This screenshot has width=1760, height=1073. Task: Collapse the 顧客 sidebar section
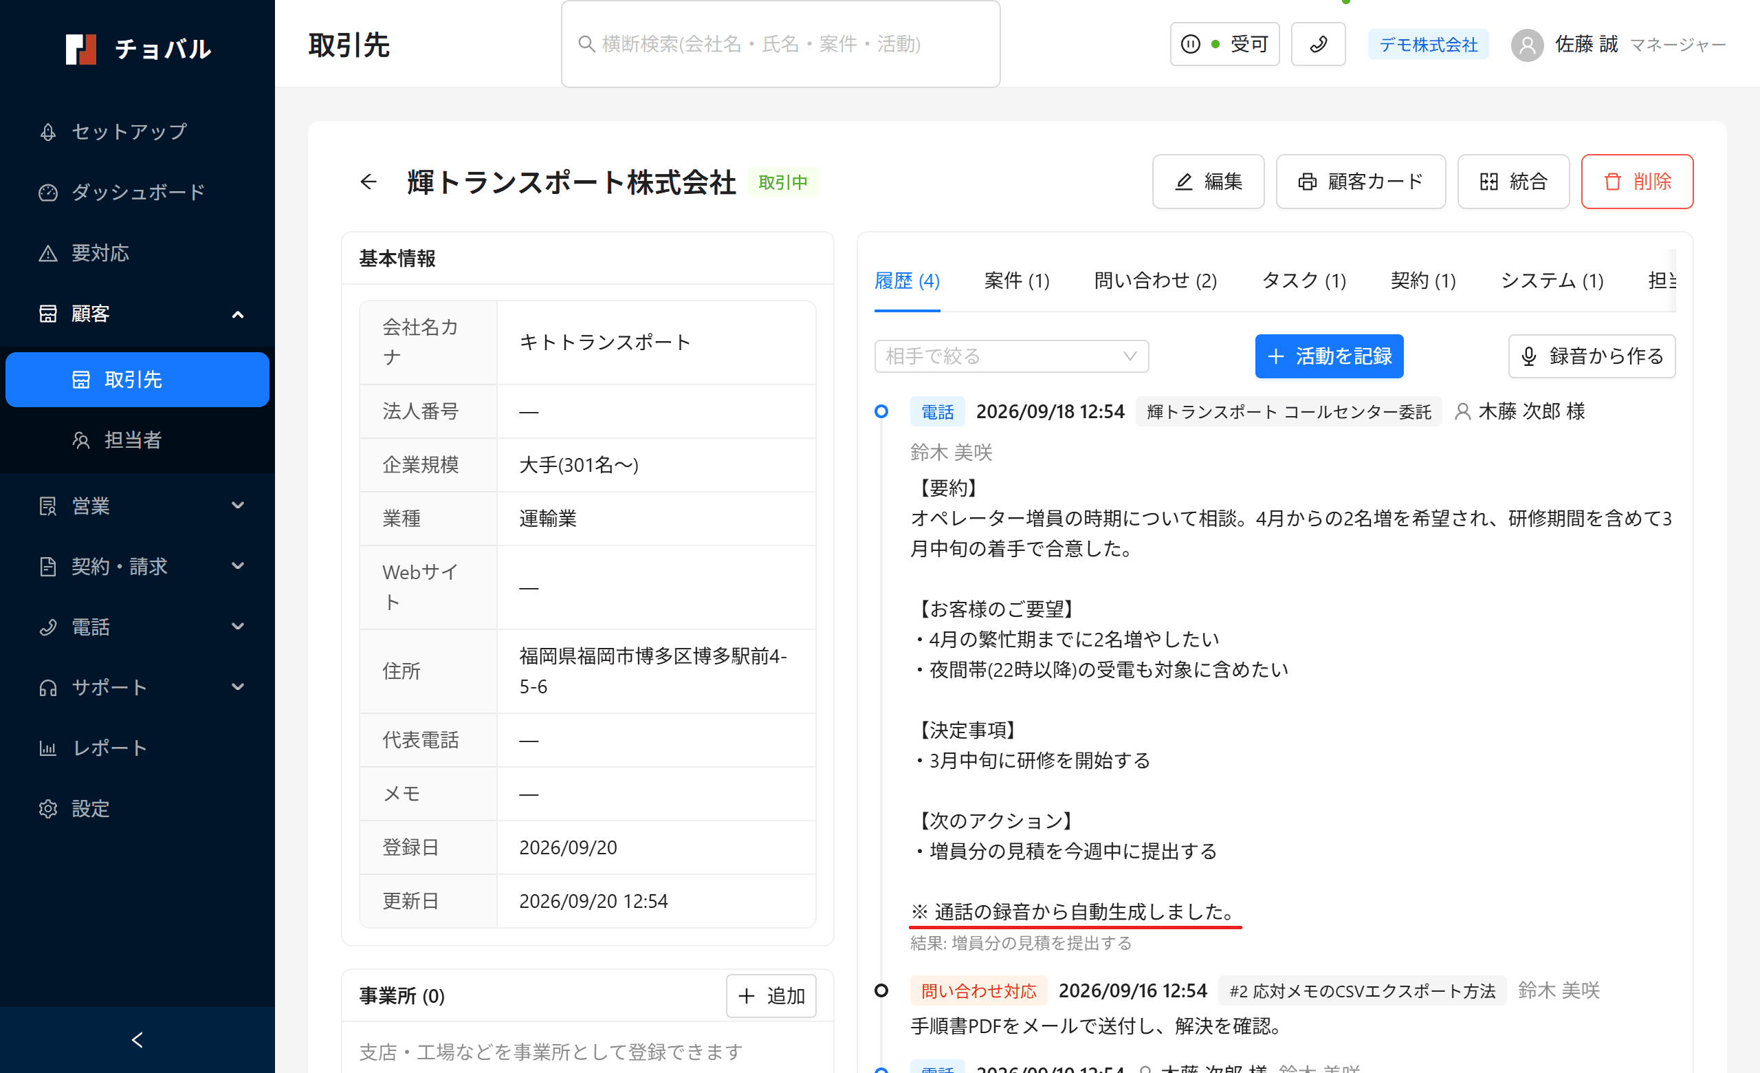pos(137,314)
